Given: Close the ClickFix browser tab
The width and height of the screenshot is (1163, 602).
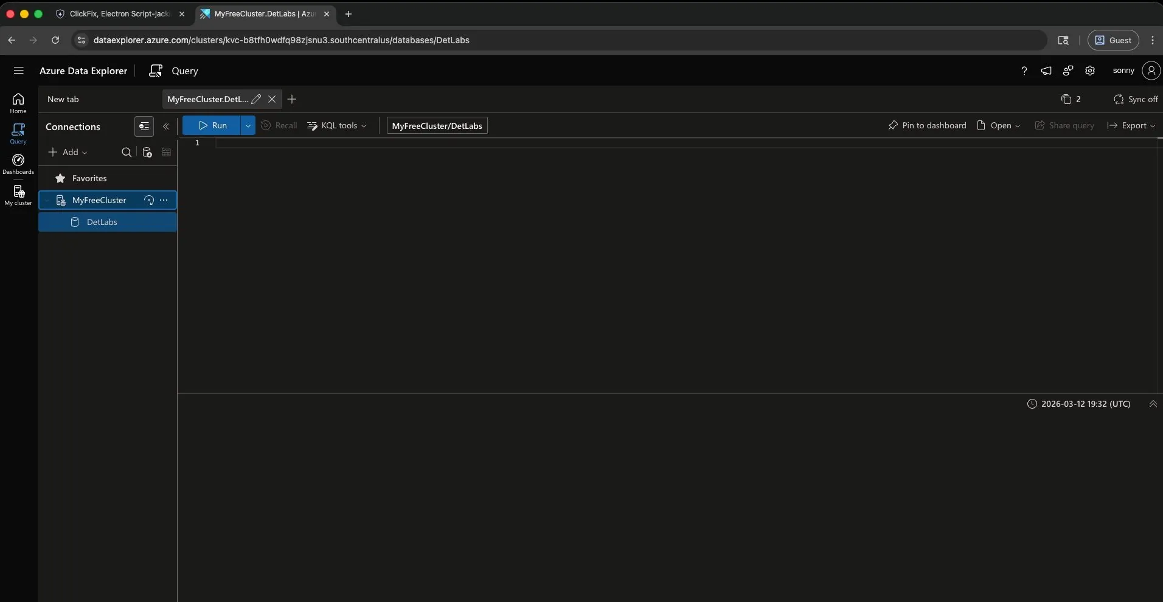Looking at the screenshot, I should click(x=181, y=14).
